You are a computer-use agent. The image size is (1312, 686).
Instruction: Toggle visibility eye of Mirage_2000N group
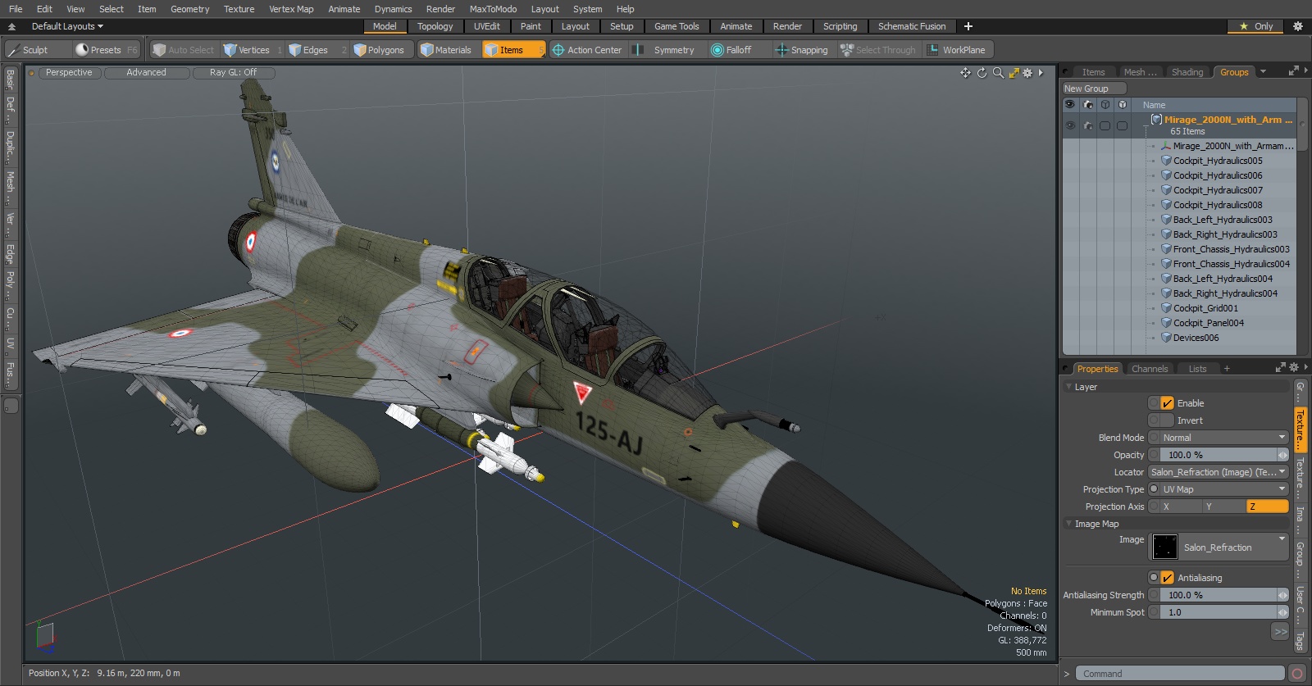(1070, 125)
